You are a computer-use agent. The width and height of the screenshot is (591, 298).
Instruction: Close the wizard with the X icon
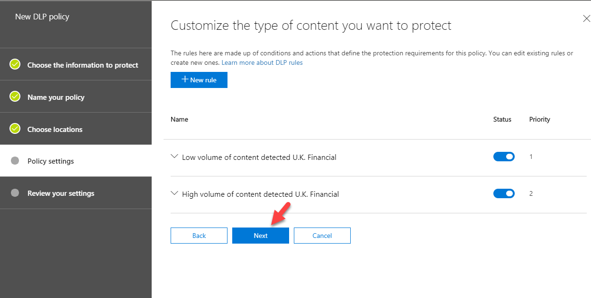[586, 18]
